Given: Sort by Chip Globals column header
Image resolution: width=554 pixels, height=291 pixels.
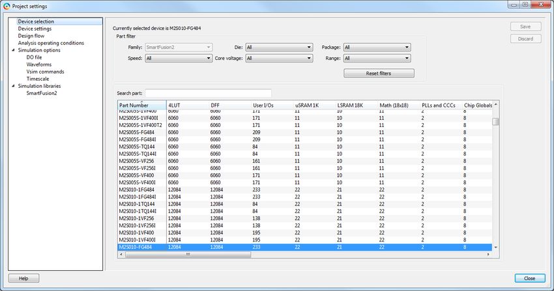Looking at the screenshot, I should 478,105.
